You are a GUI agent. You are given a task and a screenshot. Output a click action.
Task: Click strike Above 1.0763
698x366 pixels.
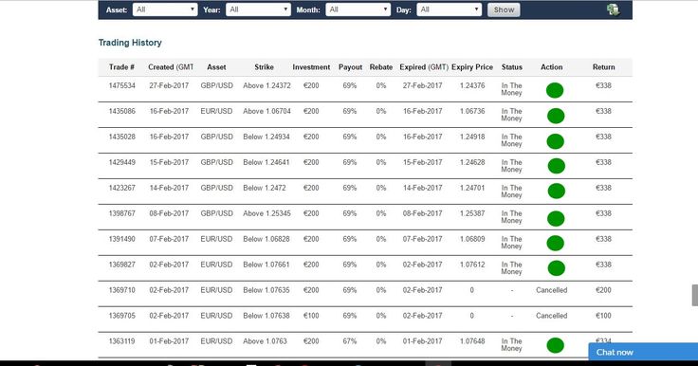click(x=265, y=341)
